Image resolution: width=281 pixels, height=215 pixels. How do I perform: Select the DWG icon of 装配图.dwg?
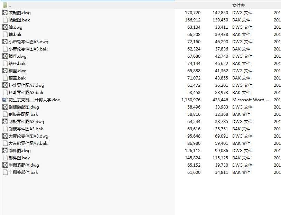[5, 12]
